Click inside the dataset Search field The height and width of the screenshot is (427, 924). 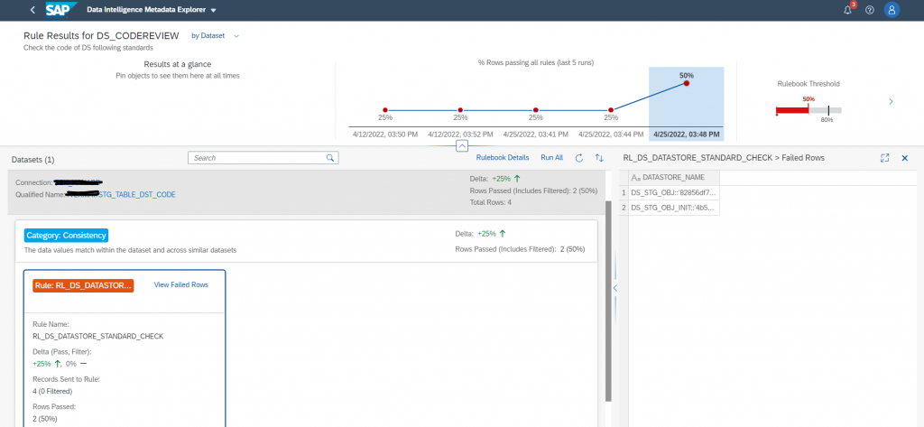257,158
